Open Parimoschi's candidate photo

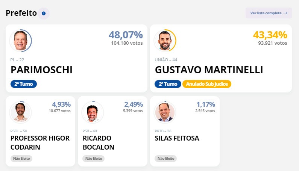coord(20,40)
